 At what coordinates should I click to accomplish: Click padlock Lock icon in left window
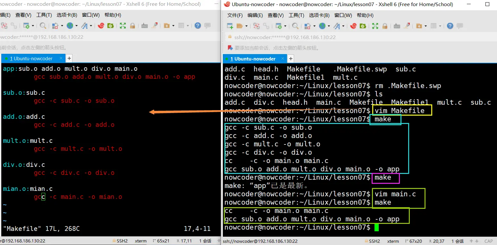(x=132, y=26)
